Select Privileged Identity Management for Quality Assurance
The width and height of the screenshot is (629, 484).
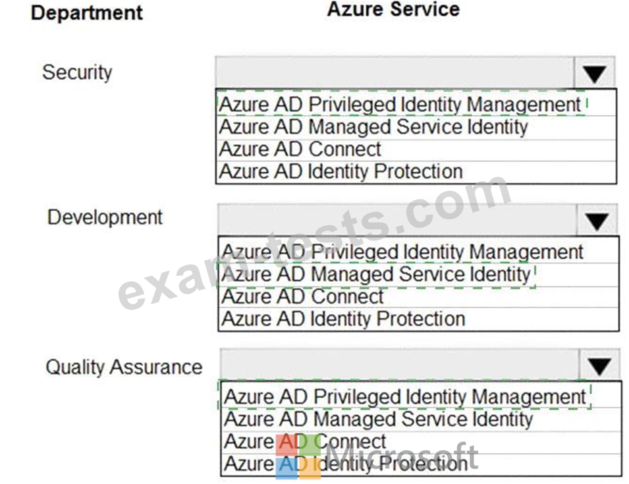click(421, 396)
